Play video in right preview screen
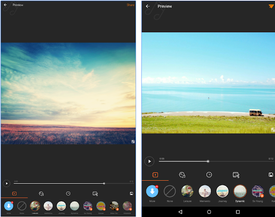 click(149, 161)
